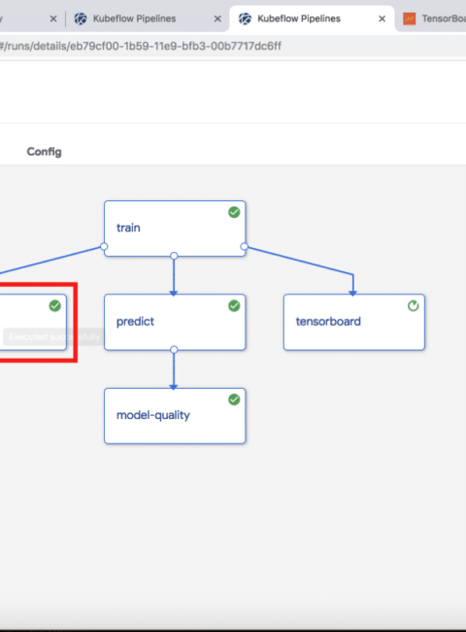Select the predict pipeline node
The height and width of the screenshot is (632, 466).
point(175,322)
